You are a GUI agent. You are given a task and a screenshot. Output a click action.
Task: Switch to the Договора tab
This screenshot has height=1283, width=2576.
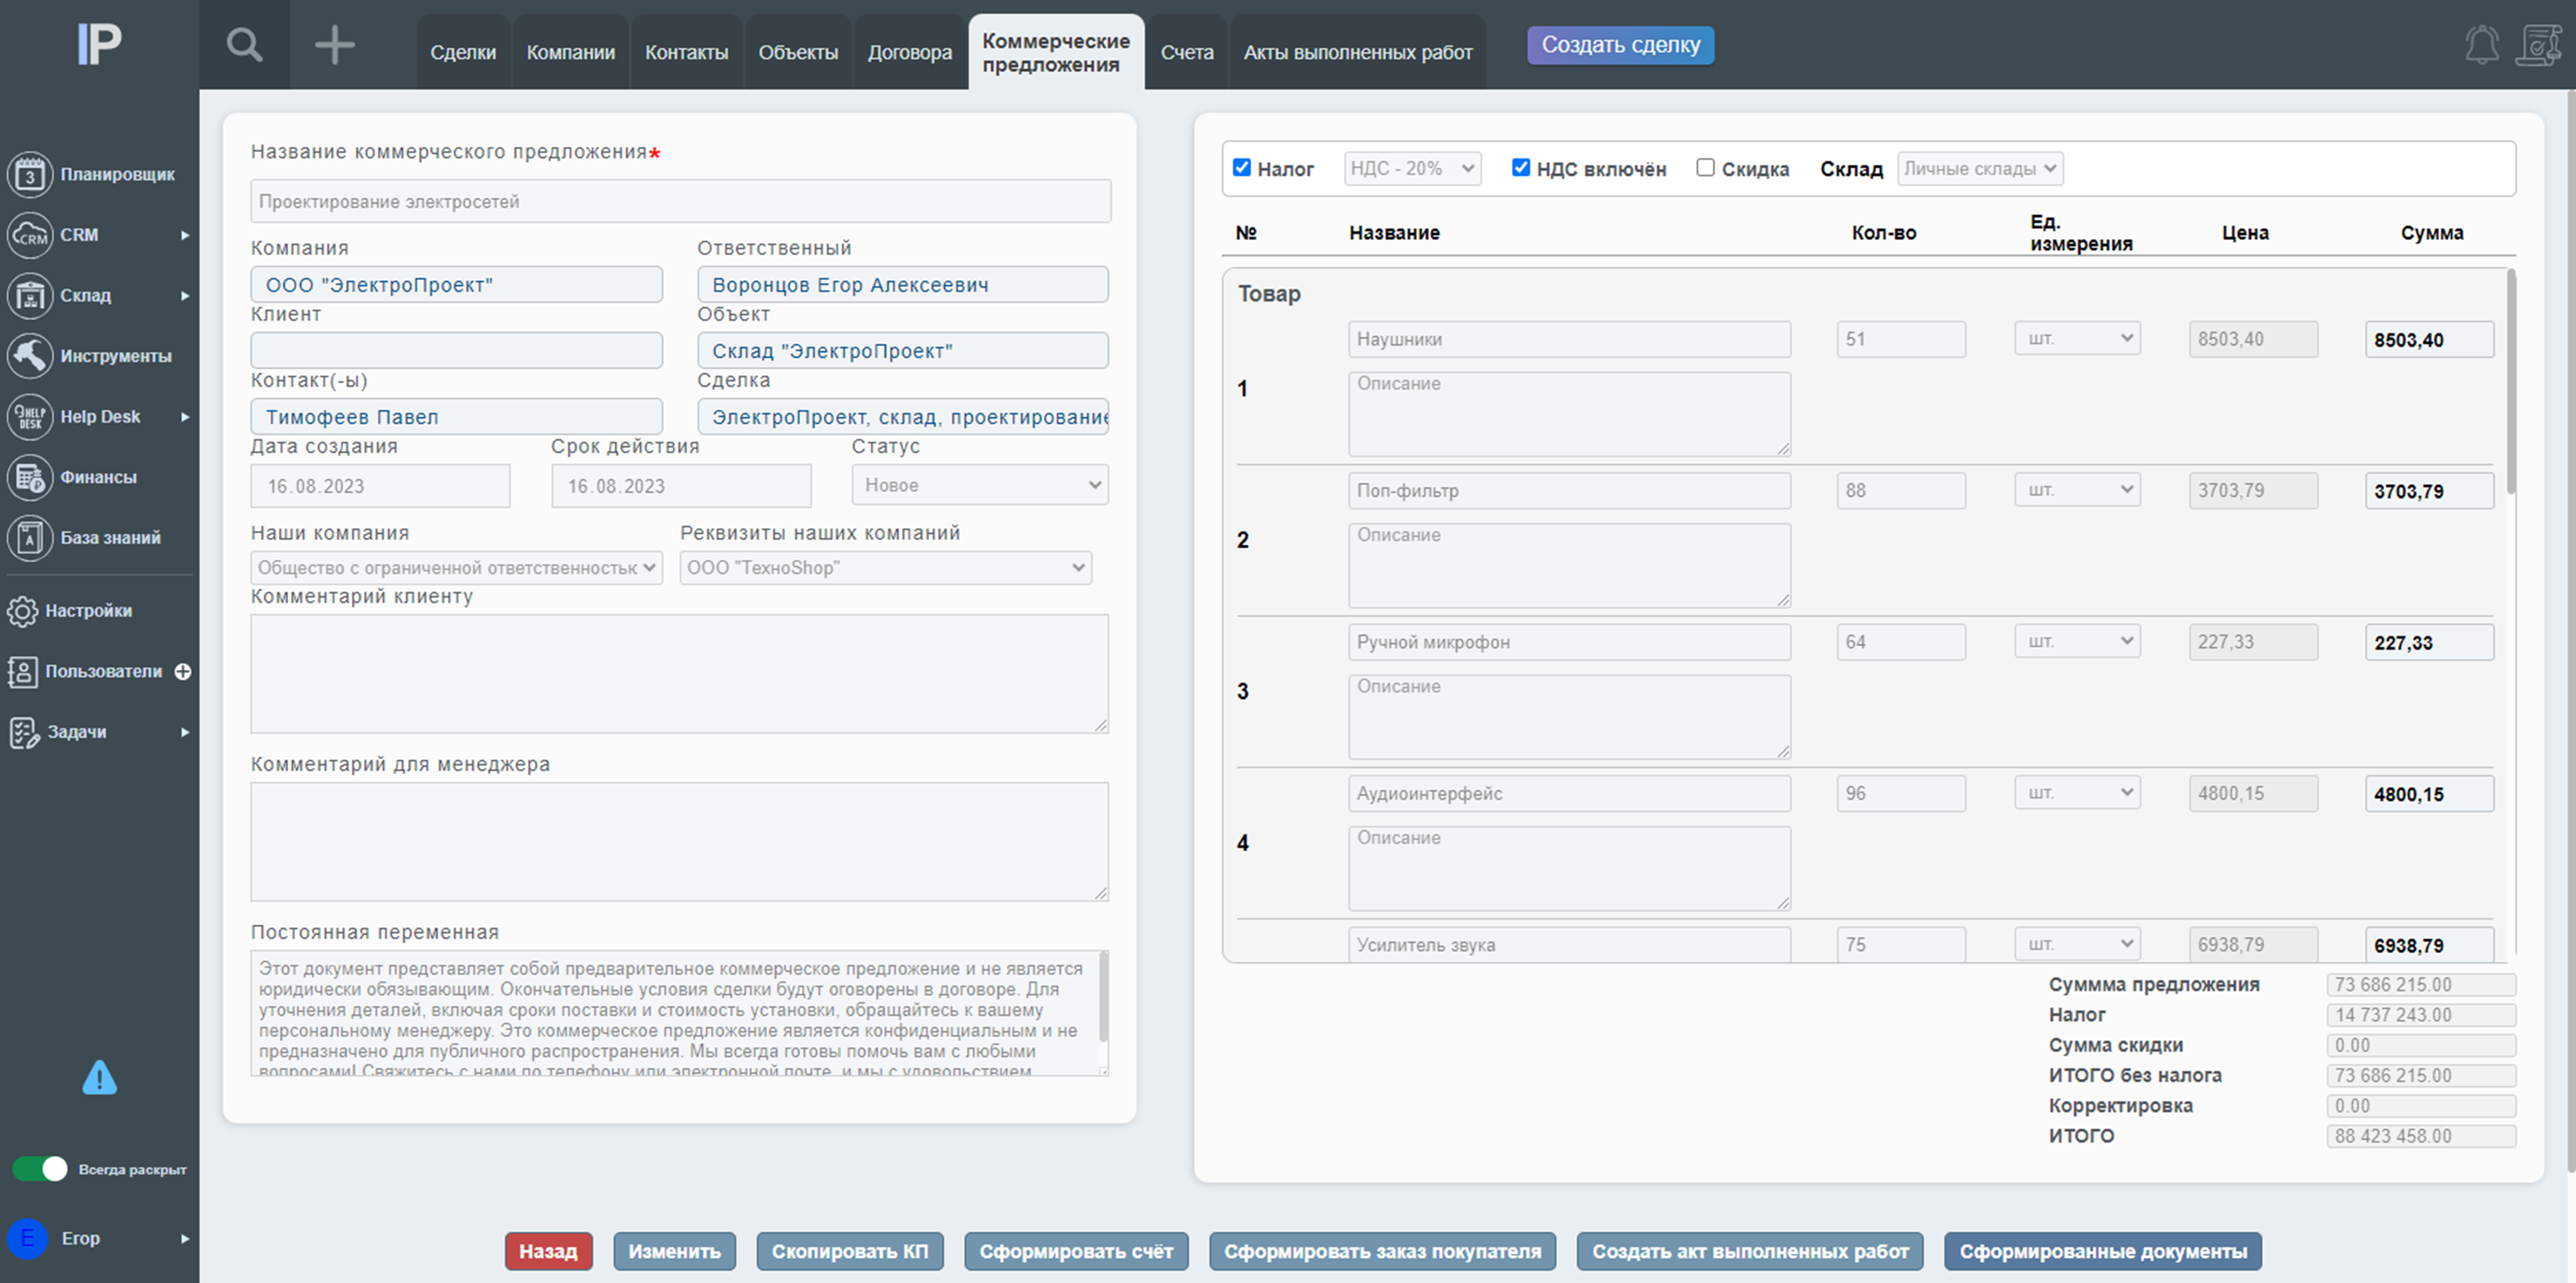coord(910,52)
